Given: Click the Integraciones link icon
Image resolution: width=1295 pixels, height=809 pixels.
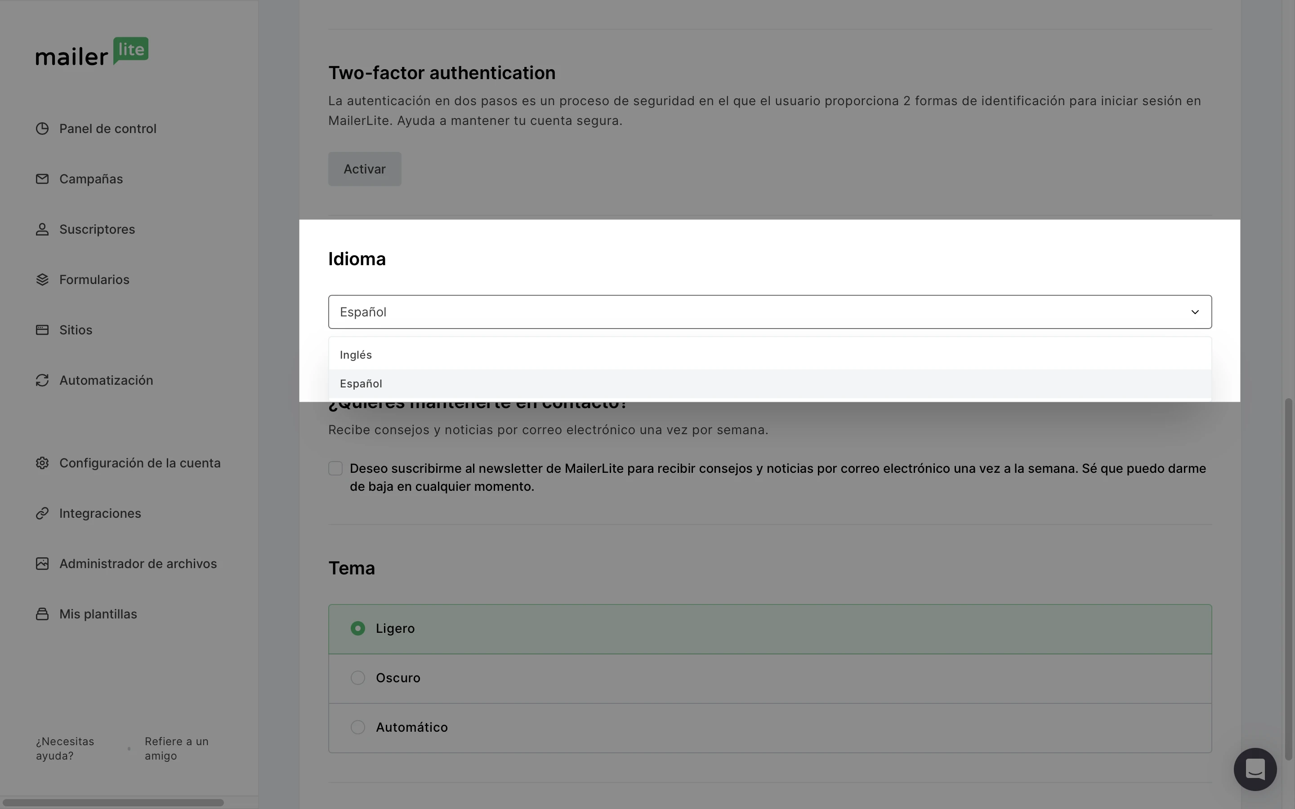Looking at the screenshot, I should 42,514.
